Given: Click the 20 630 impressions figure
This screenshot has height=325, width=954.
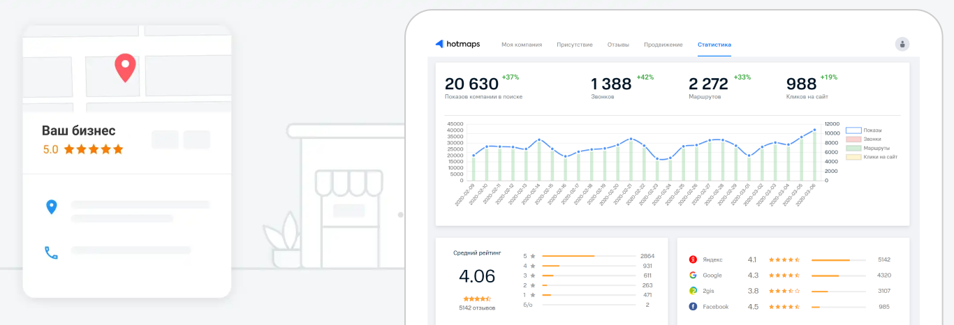Looking at the screenshot, I should (471, 84).
